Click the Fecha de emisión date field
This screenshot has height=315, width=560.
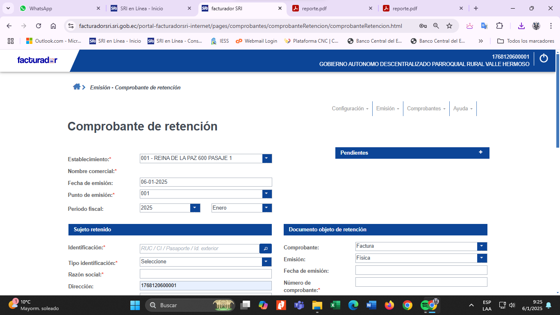click(205, 182)
